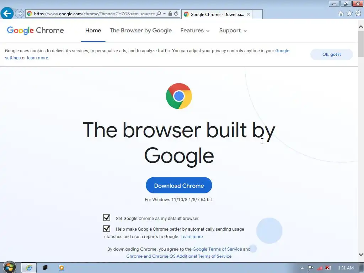Open Chrome and Chrome OS Additional Terms of Service
Screen dimensions: 364x273
tap(179, 256)
